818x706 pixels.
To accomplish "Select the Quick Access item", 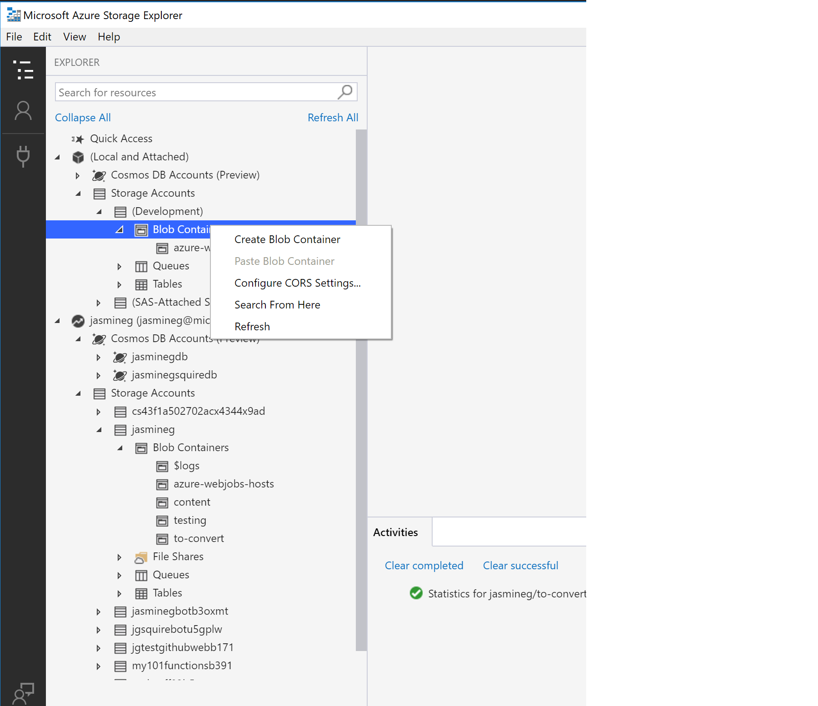I will (121, 139).
